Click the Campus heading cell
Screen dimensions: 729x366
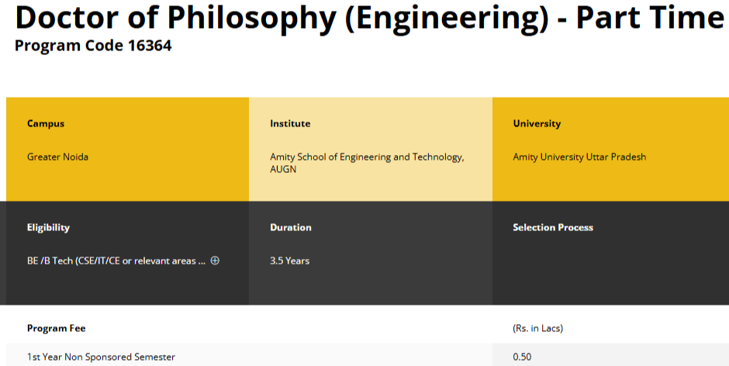(x=46, y=123)
